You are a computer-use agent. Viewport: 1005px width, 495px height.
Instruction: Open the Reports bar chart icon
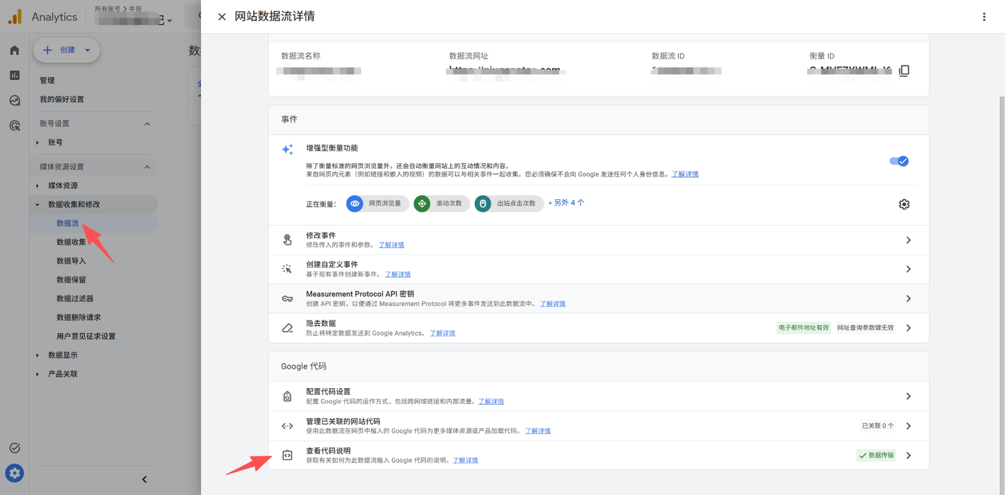click(14, 75)
